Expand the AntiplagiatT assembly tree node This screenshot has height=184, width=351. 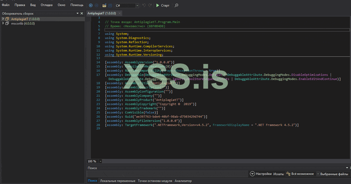pyautogui.click(x=3, y=19)
